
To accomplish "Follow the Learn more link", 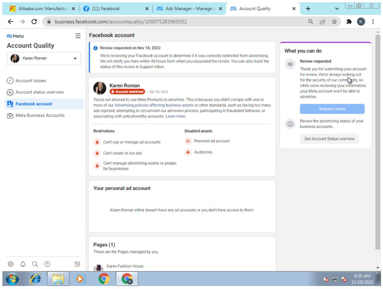I will point(176,116).
